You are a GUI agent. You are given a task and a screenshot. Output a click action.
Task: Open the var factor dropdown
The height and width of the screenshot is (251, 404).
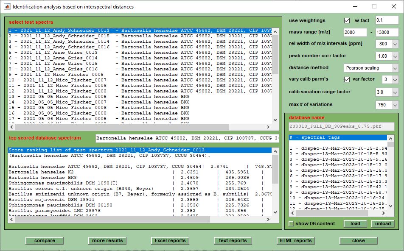click(x=390, y=79)
